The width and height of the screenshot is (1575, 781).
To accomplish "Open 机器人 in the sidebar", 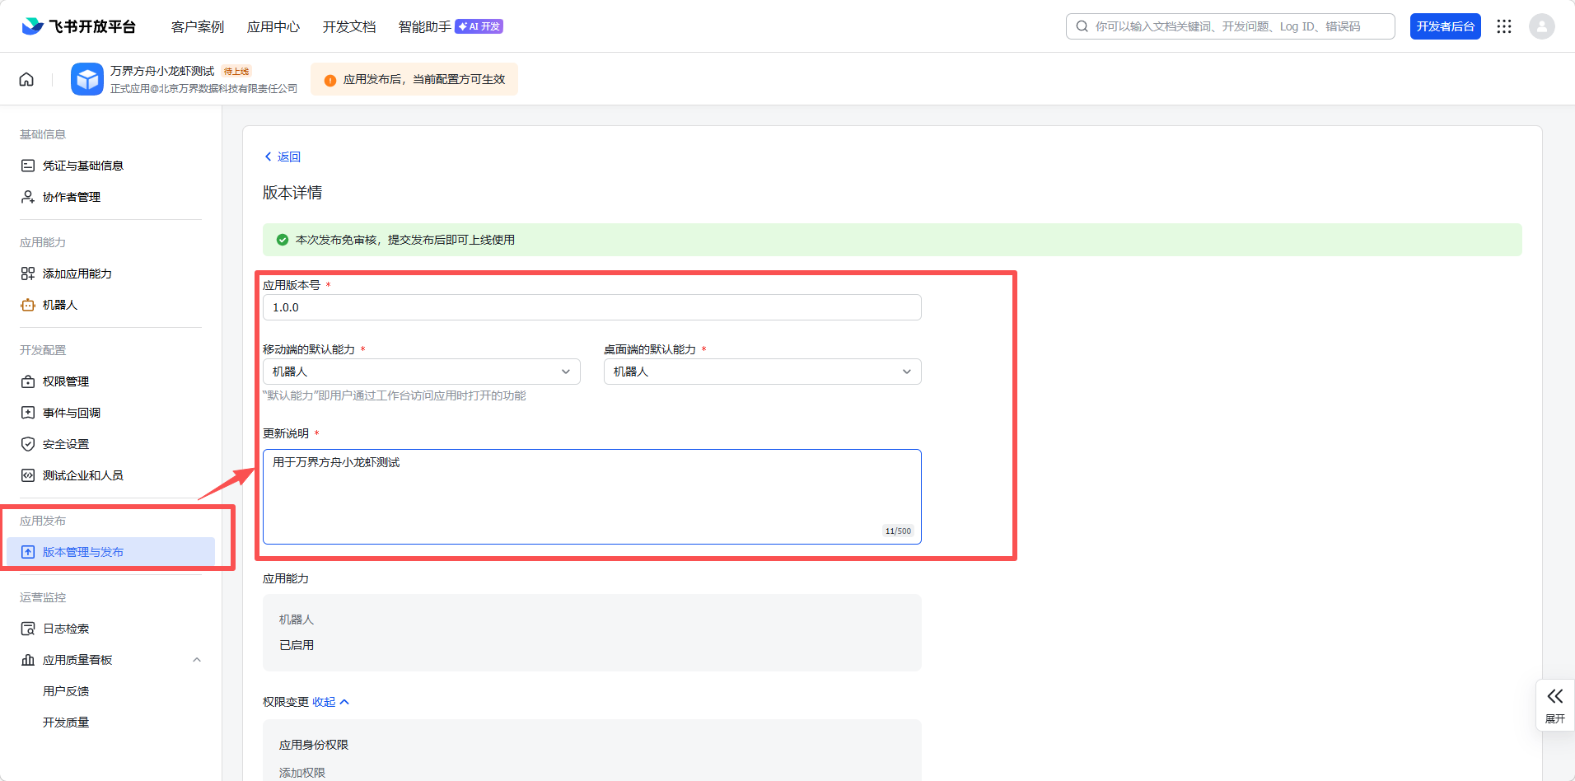I will pyautogui.click(x=59, y=305).
